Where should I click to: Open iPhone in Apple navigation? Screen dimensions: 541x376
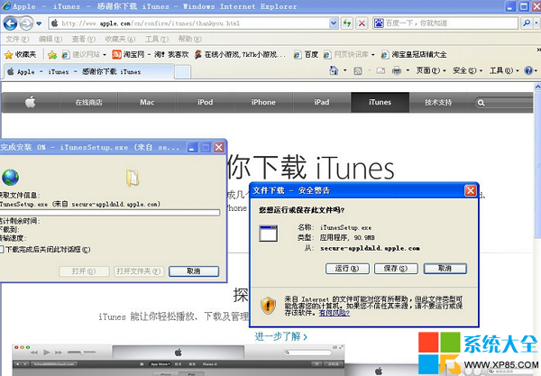263,102
